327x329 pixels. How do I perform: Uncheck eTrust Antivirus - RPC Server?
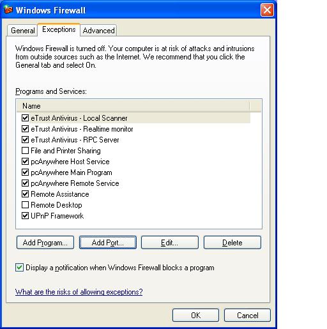[25, 139]
